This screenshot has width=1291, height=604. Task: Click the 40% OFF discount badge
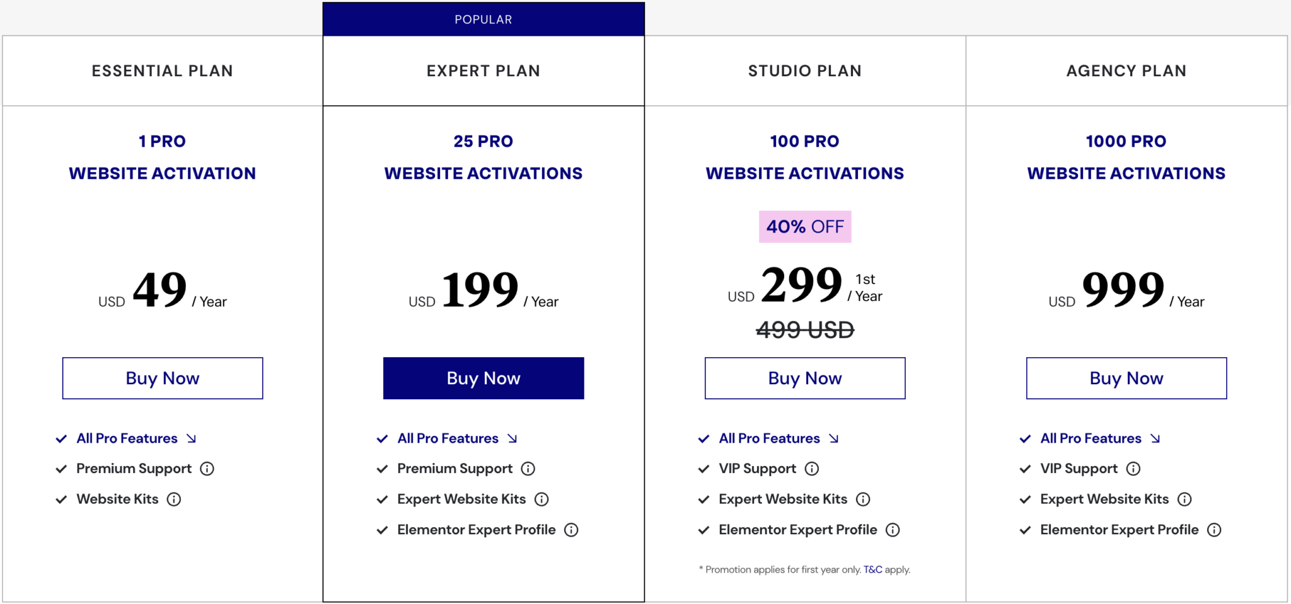point(804,226)
